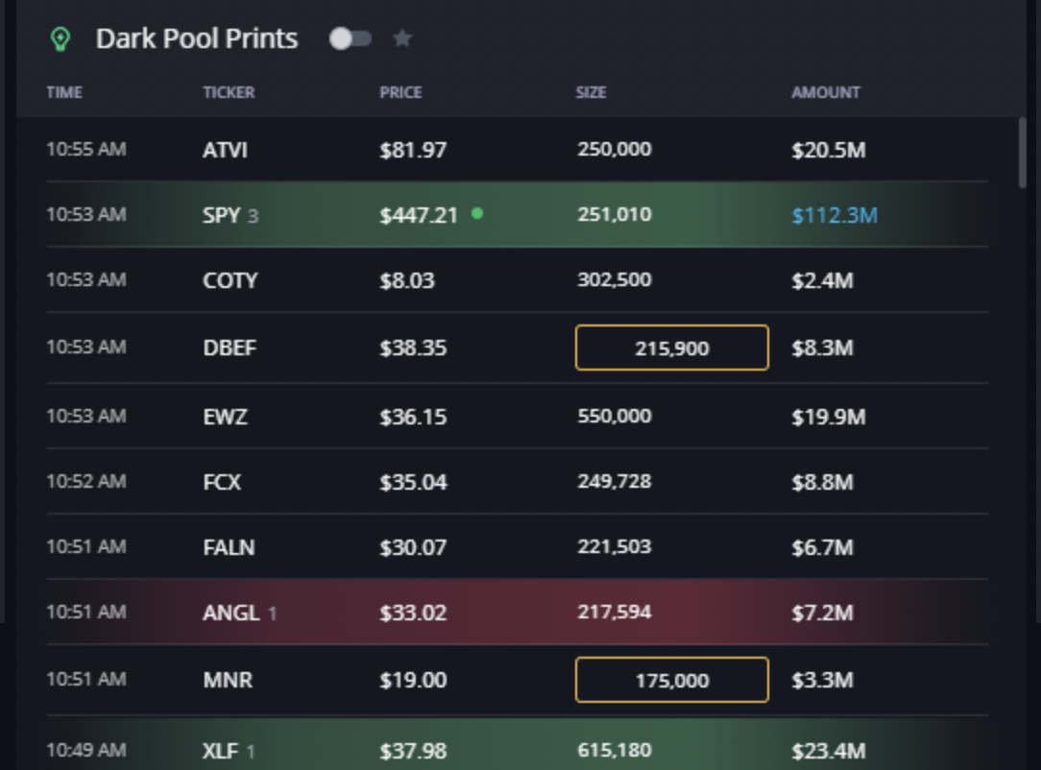1041x770 pixels.
Task: Expand SPY's grouped prints via the 3 badge
Action: (x=256, y=216)
